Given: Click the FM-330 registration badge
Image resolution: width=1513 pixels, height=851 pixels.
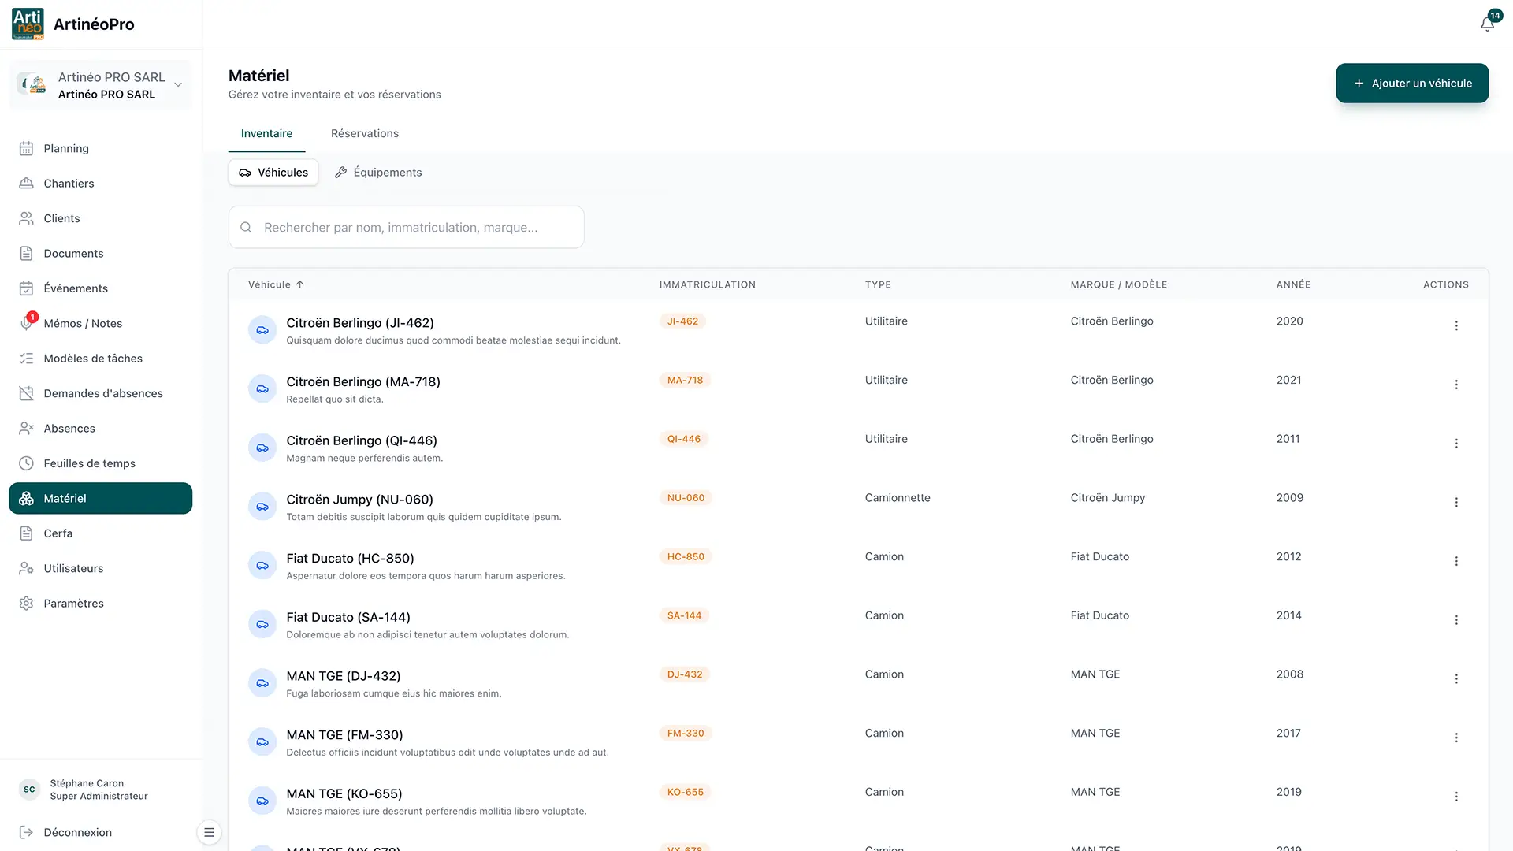Looking at the screenshot, I should click(x=686, y=733).
